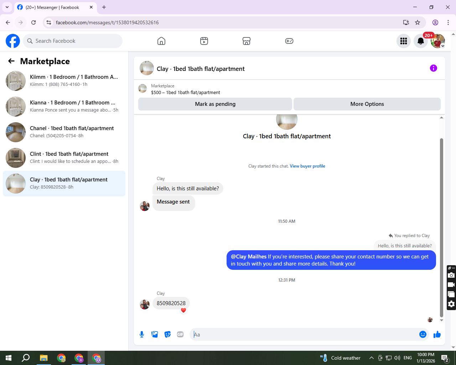The height and width of the screenshot is (365, 456).
Task: Click the heart reaction under 8509820528
Action: (183, 310)
